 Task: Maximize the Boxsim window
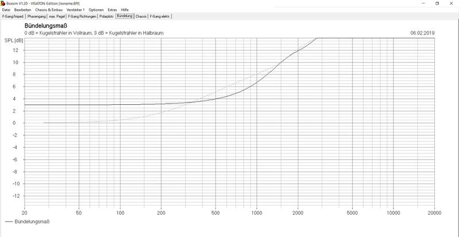coord(437,3)
